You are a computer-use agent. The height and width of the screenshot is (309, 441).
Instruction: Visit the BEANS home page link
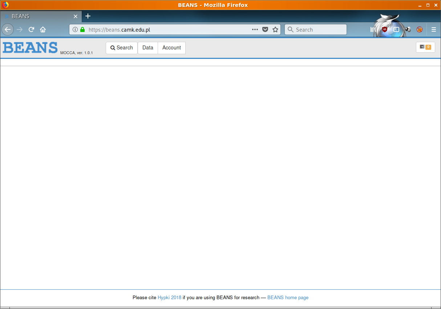[288, 297]
